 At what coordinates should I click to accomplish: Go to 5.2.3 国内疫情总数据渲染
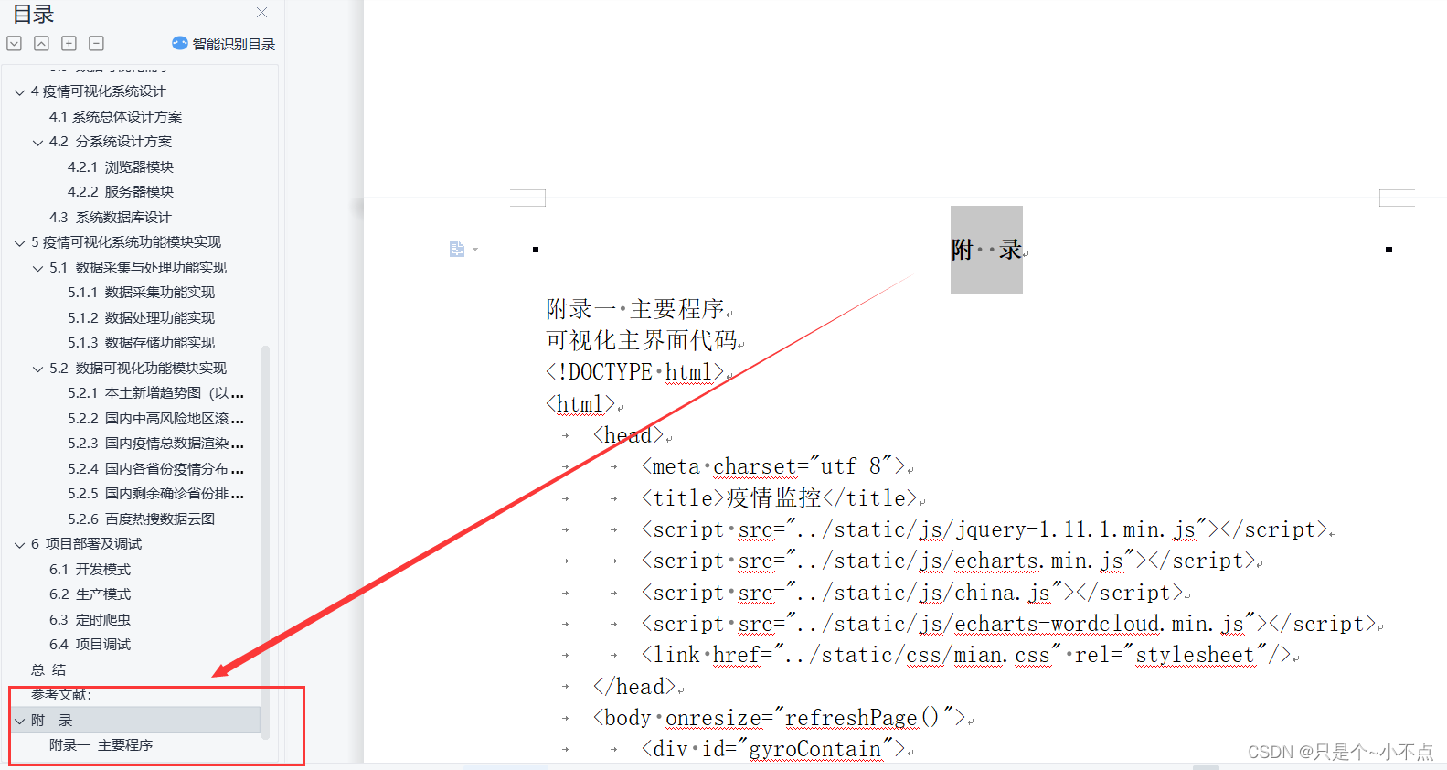pos(155,444)
